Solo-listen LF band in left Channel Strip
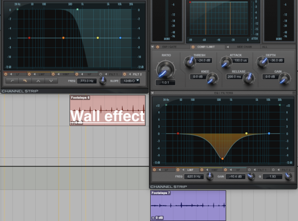298x221 pixels. 11,74
